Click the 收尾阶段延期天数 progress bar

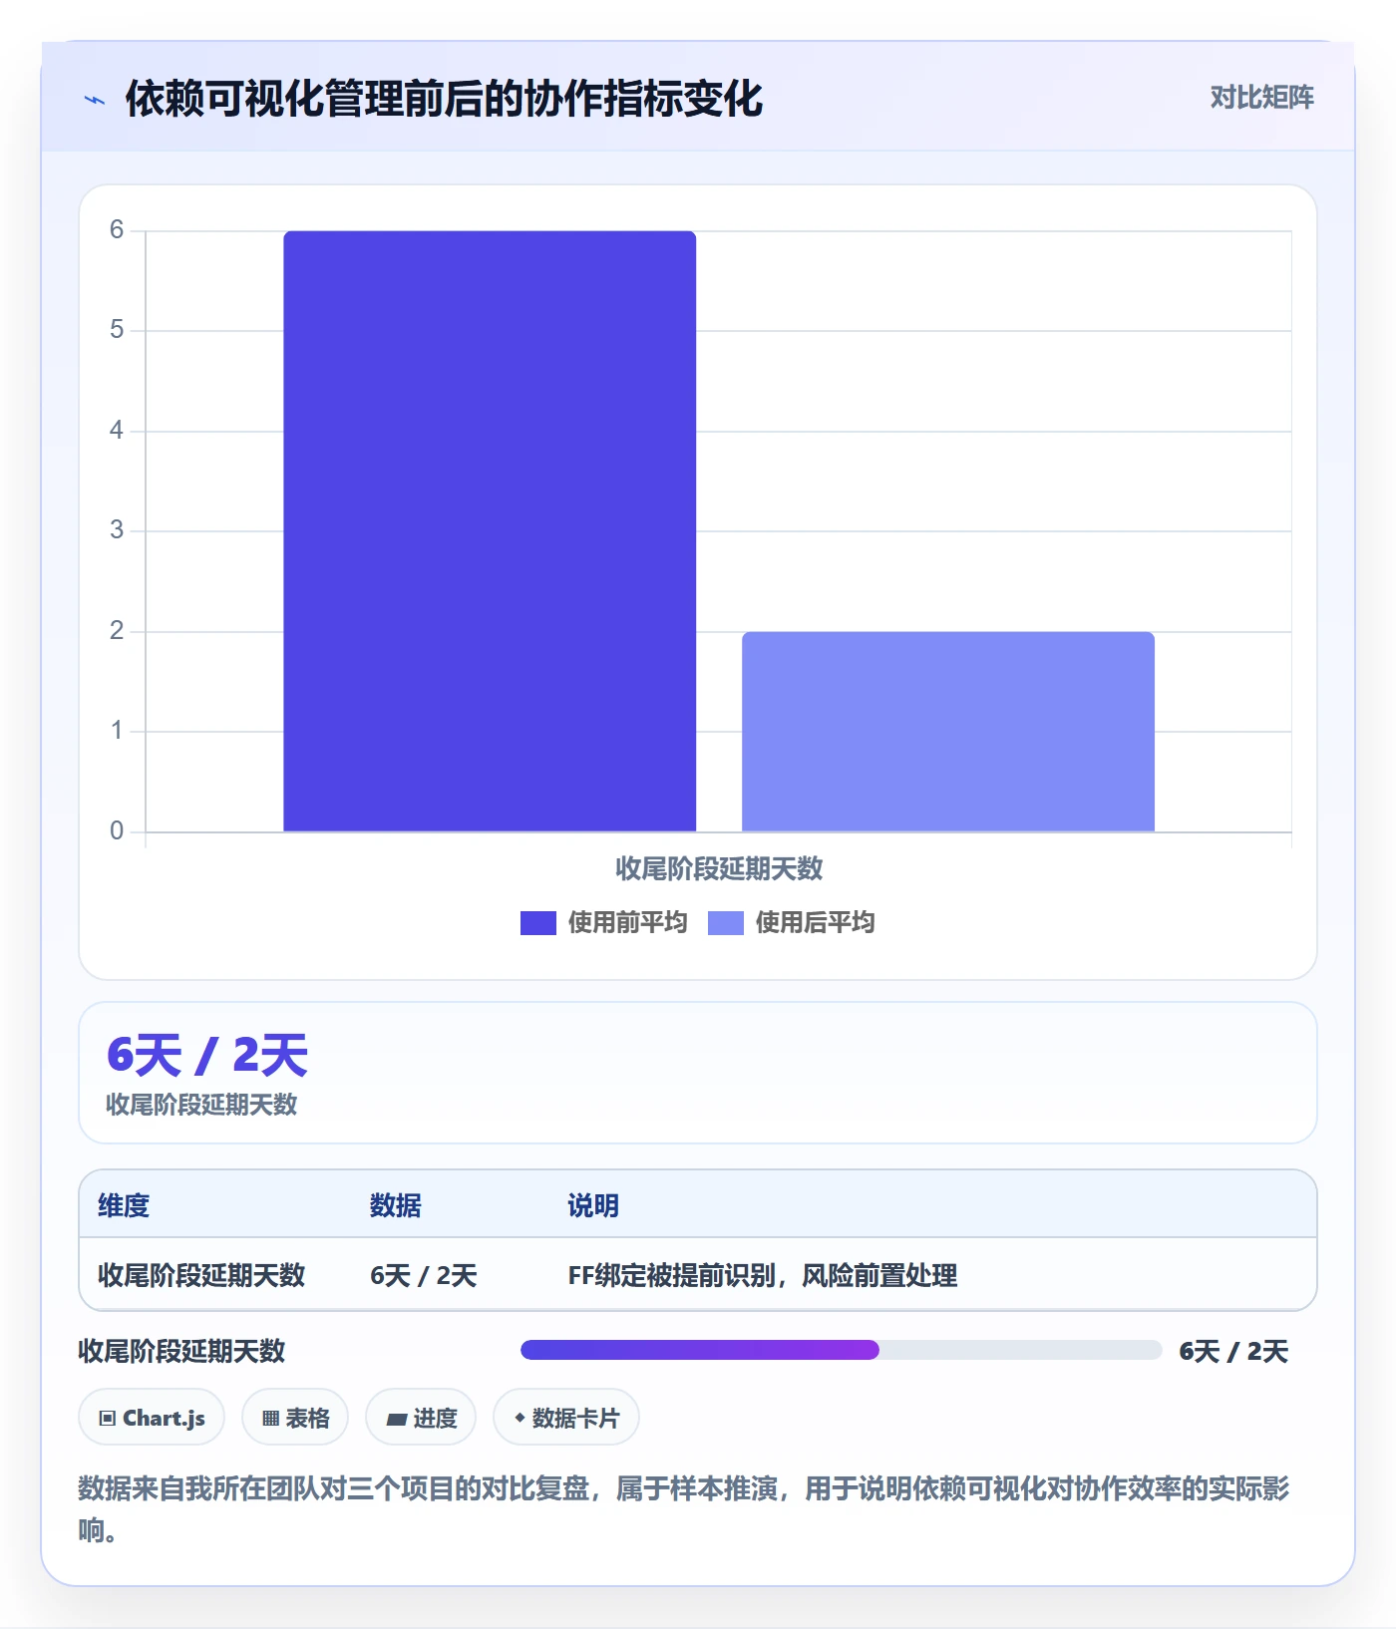tap(841, 1350)
